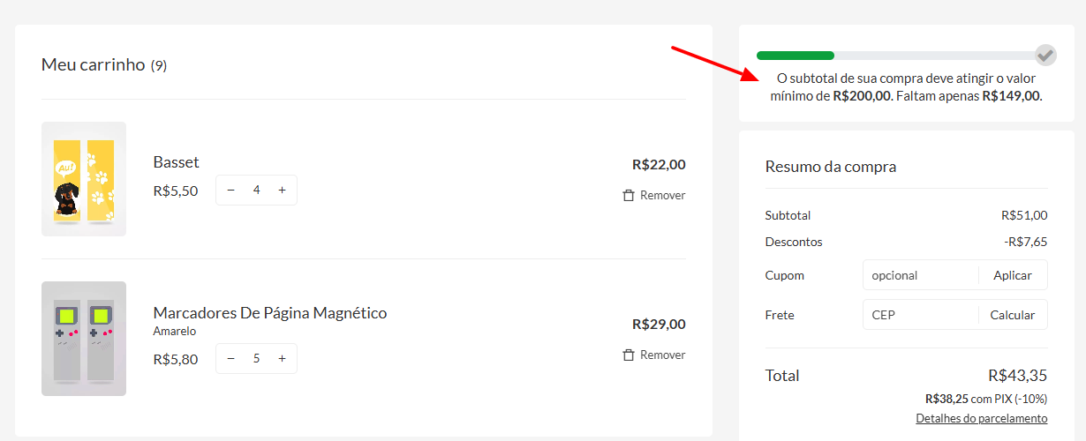This screenshot has height=441, width=1086.
Task: Decrease Basset quantity with minus button
Action: point(231,190)
